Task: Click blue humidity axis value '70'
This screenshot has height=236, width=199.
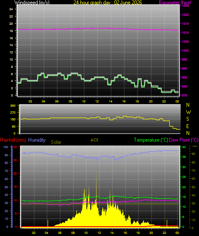Action: click(6, 171)
